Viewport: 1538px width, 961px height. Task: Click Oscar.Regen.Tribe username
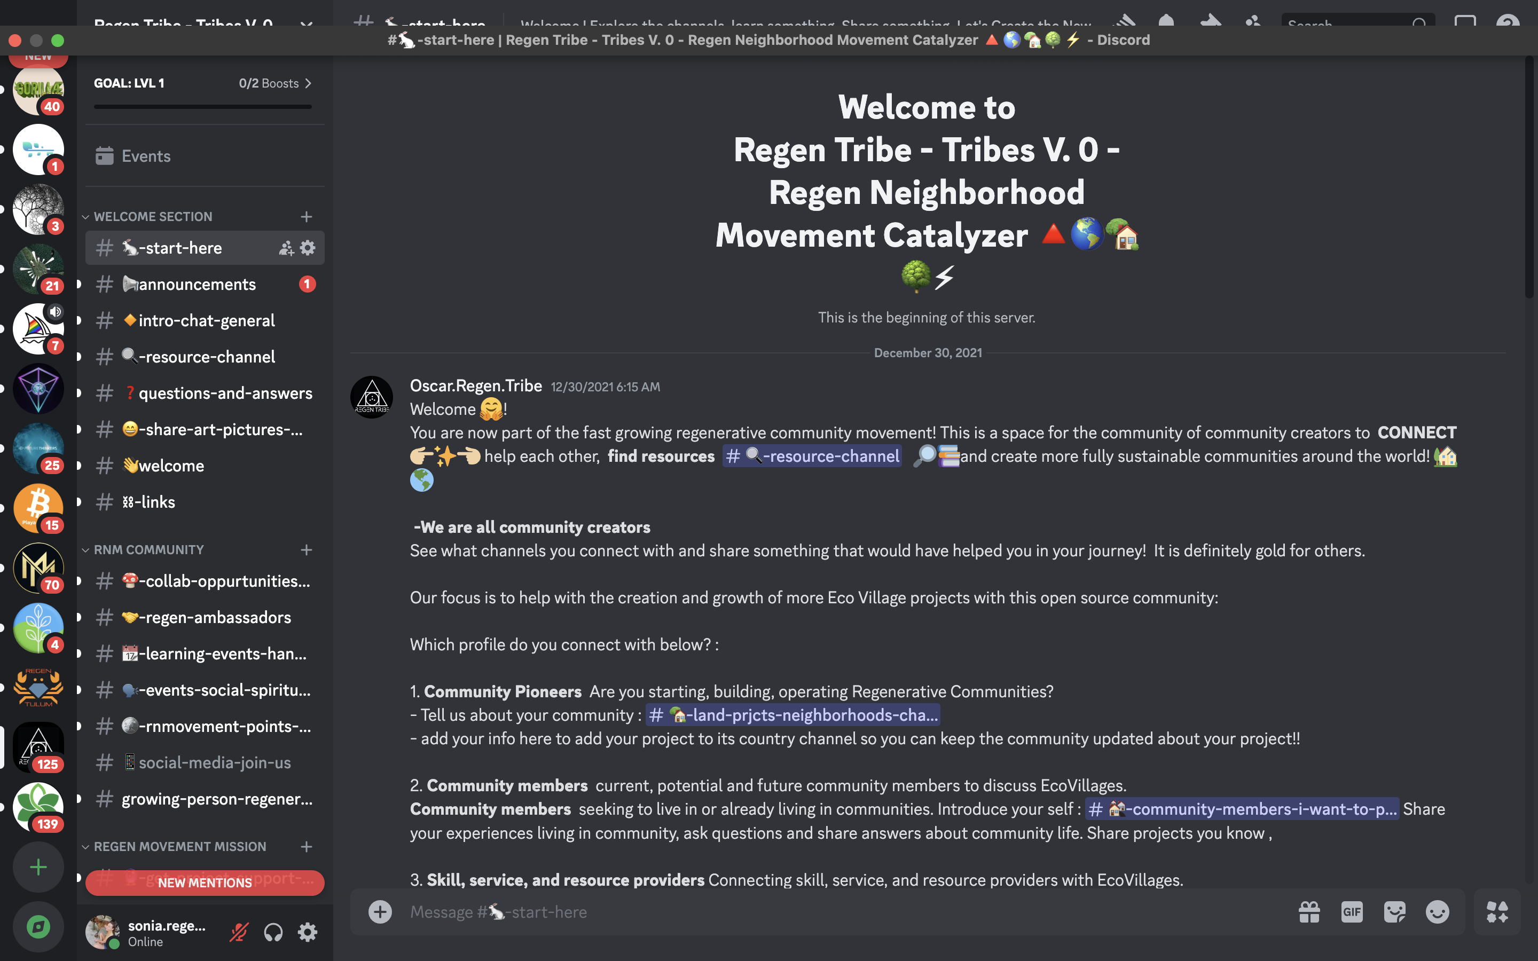[x=475, y=386]
